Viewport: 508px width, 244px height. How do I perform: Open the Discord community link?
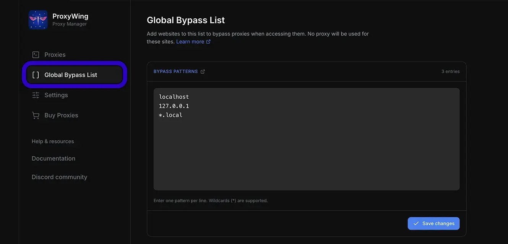(59, 176)
